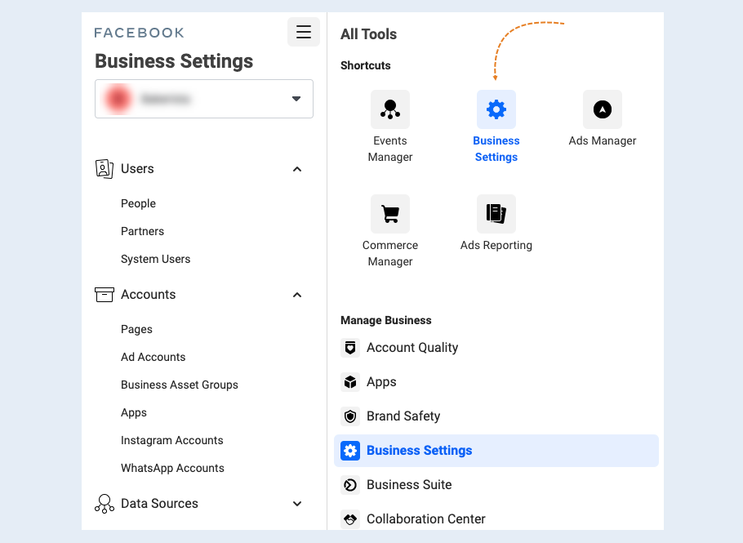Click the Data Sources nodes icon
743x543 pixels.
tap(105, 504)
